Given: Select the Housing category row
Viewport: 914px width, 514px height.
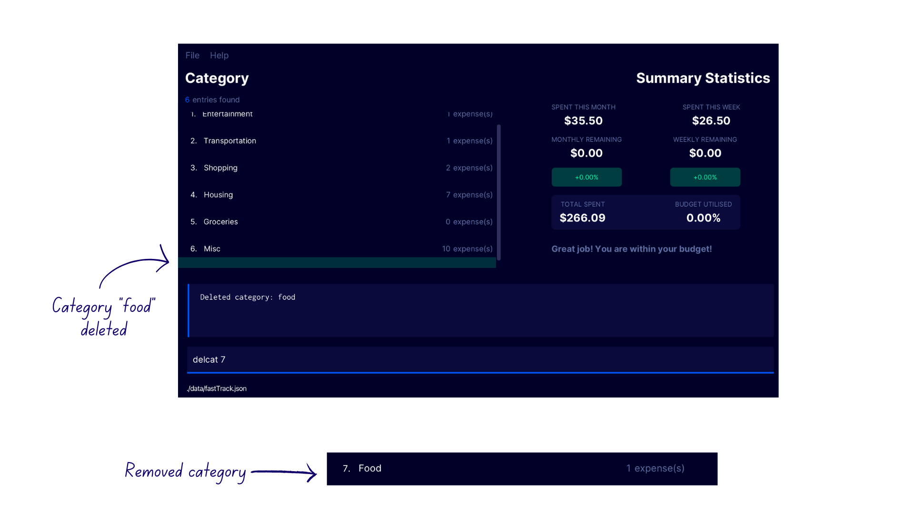Looking at the screenshot, I should (337, 195).
